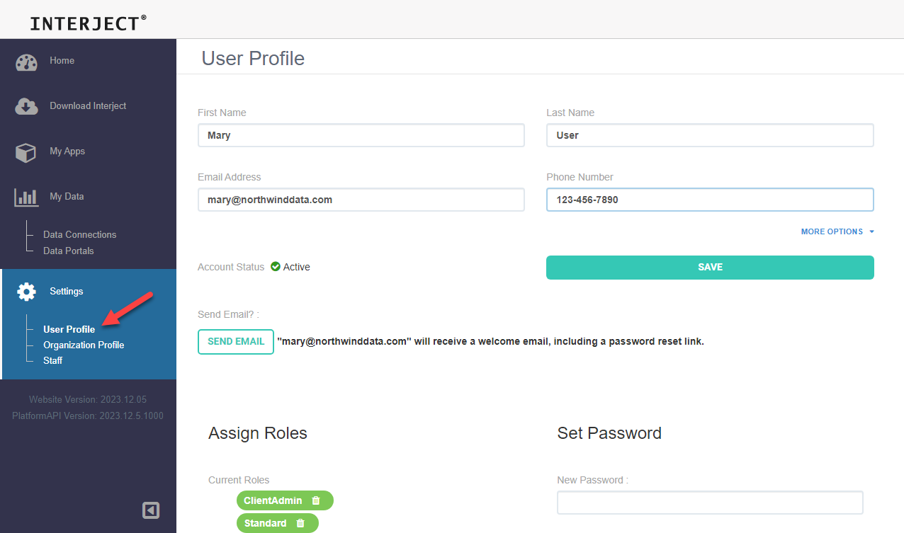This screenshot has width=904, height=533.
Task: Open Download Interject page
Action: (88, 106)
